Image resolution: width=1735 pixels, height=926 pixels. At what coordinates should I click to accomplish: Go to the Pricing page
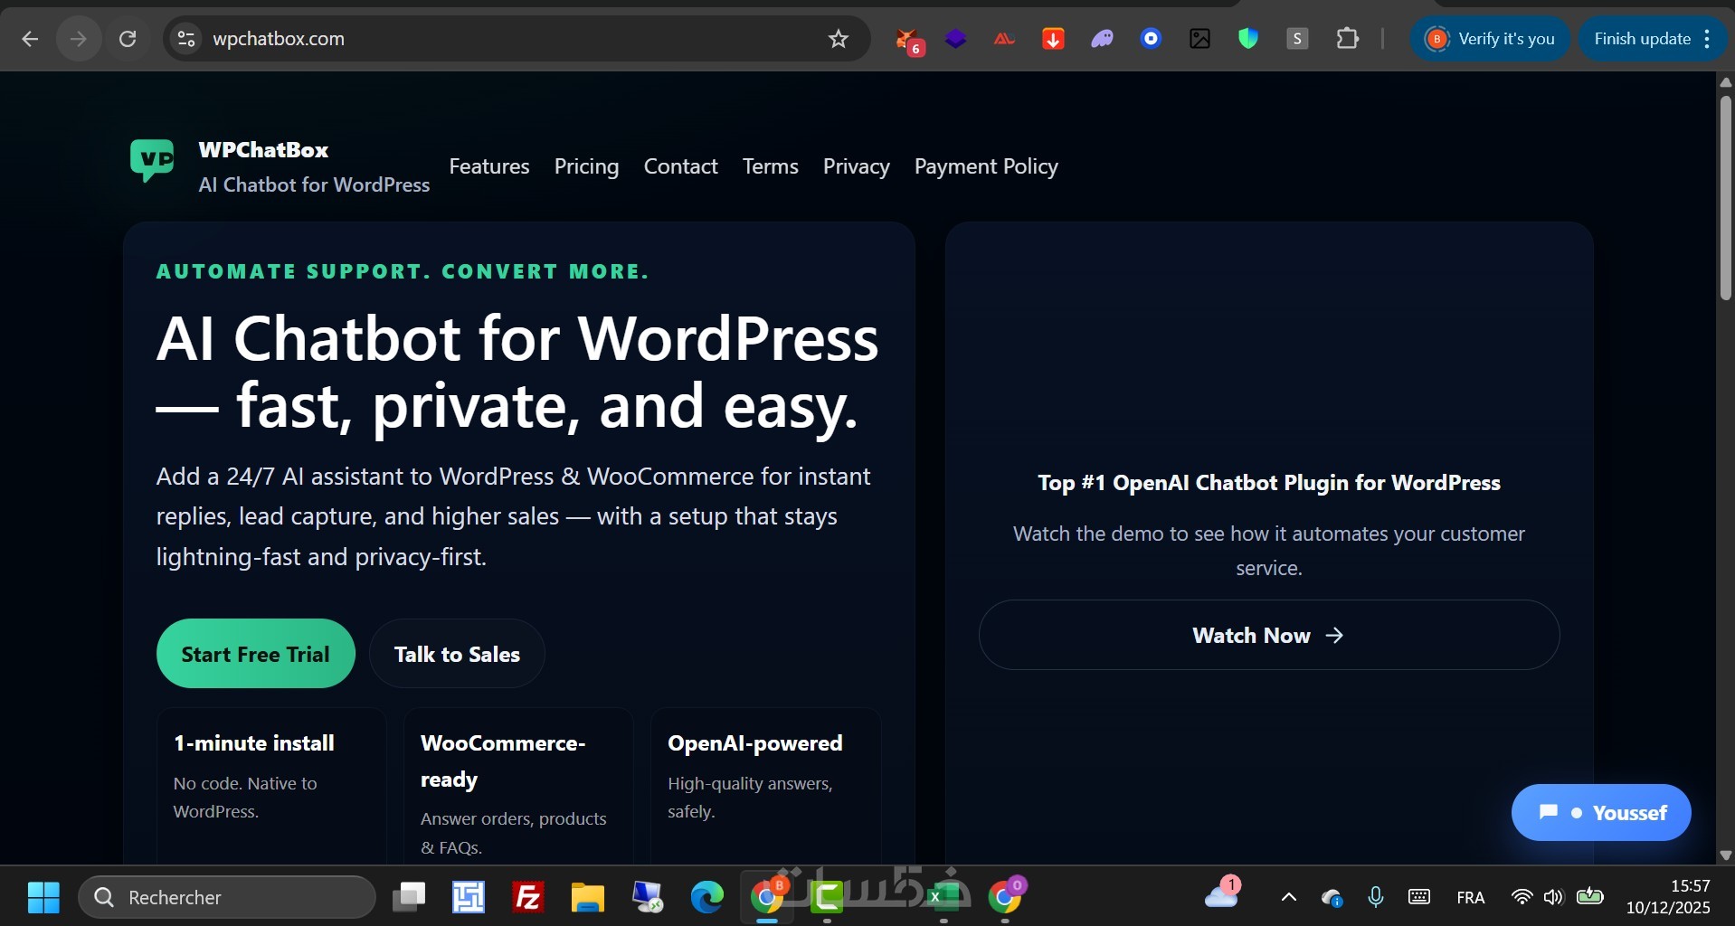pyautogui.click(x=587, y=166)
